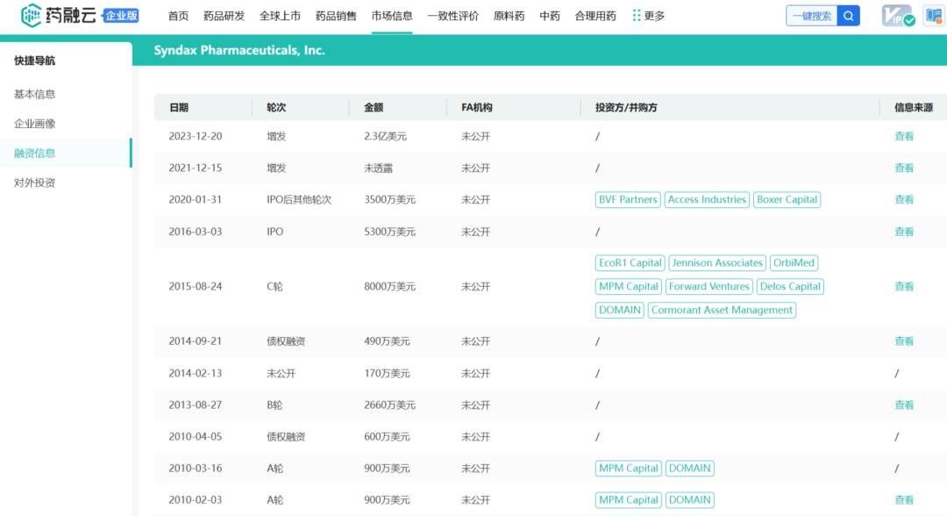947x516 pixels.
Task: Click 查看 for the 2021-12-15 financing row
Action: [904, 168]
